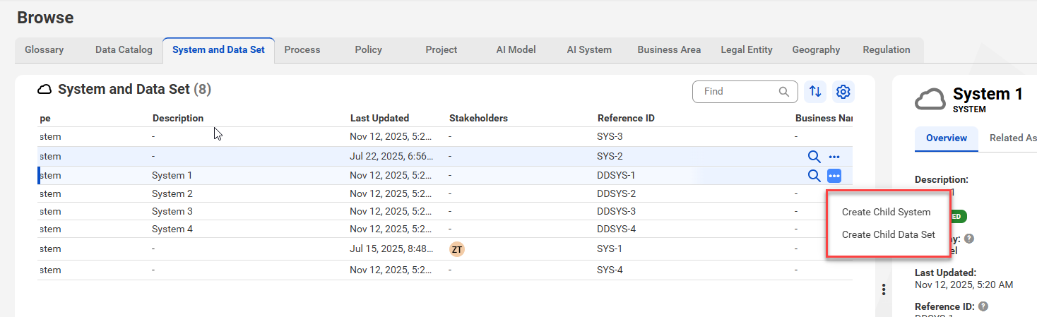Select the SYS-4 reference ID cell
1037x317 pixels.
[x=610, y=270]
